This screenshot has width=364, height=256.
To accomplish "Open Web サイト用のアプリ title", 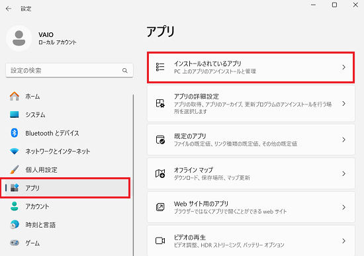I will (201, 204).
